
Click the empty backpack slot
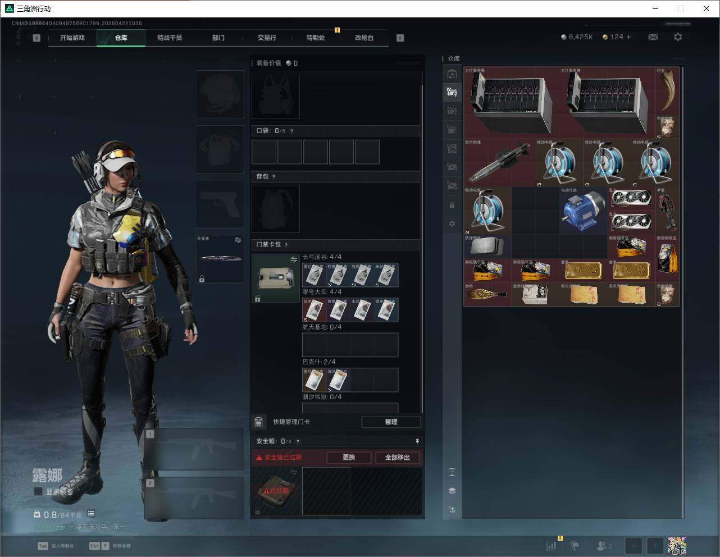pos(275,208)
